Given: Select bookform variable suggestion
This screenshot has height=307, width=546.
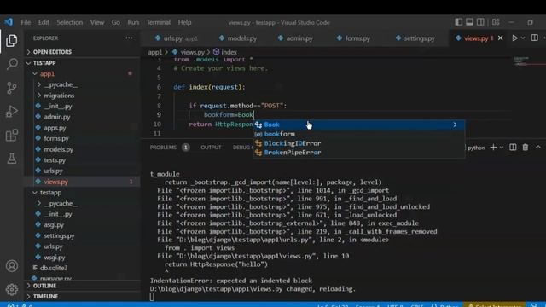Looking at the screenshot, I should tap(358, 134).
